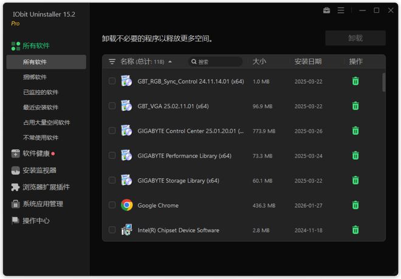The height and width of the screenshot is (279, 401).
Task: Check the Intel(R) Chipset Device Software checkbox
Action: [x=112, y=230]
